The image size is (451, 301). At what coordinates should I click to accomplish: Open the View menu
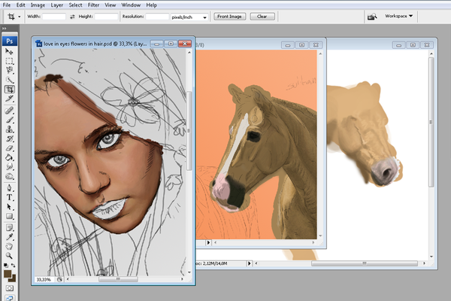pyautogui.click(x=110, y=5)
